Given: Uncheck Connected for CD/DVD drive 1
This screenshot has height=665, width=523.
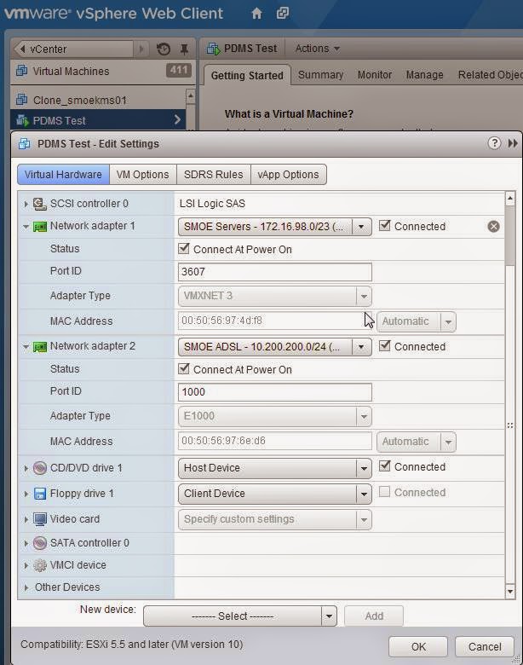Looking at the screenshot, I should tap(384, 465).
